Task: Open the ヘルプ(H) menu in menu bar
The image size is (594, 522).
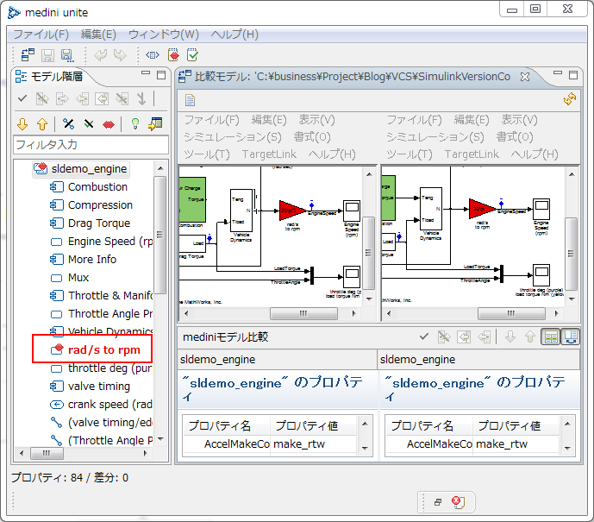Action: tap(234, 35)
